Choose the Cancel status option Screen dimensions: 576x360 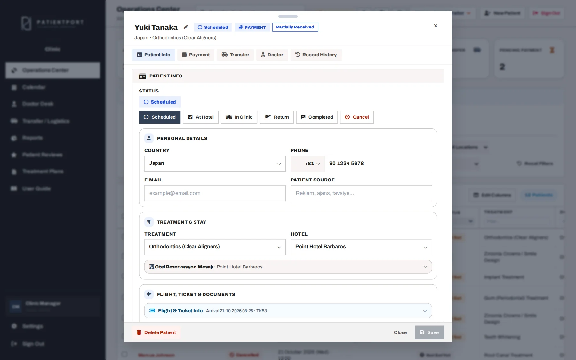click(x=357, y=117)
